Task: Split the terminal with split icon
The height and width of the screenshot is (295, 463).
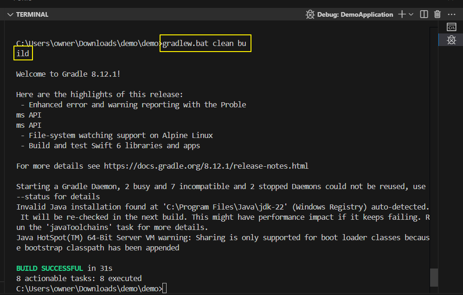Action: point(424,14)
